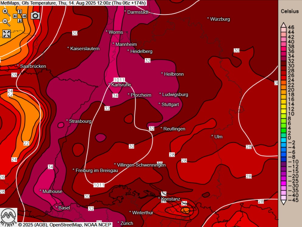Take a snapshot with the camera icon
The height and width of the screenshot is (227, 302).
click(35, 16)
